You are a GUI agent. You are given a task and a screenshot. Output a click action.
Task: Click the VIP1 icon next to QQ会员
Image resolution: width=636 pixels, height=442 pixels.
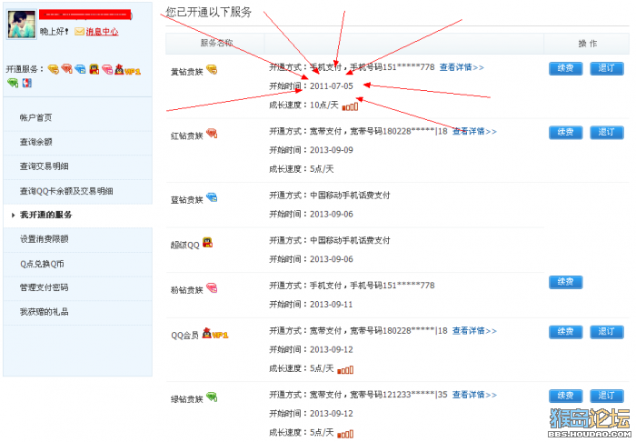click(x=215, y=333)
